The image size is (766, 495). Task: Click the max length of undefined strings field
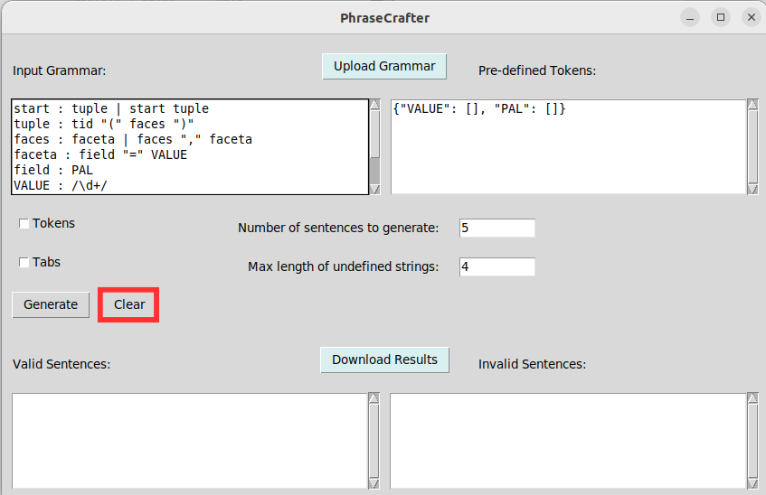point(496,266)
